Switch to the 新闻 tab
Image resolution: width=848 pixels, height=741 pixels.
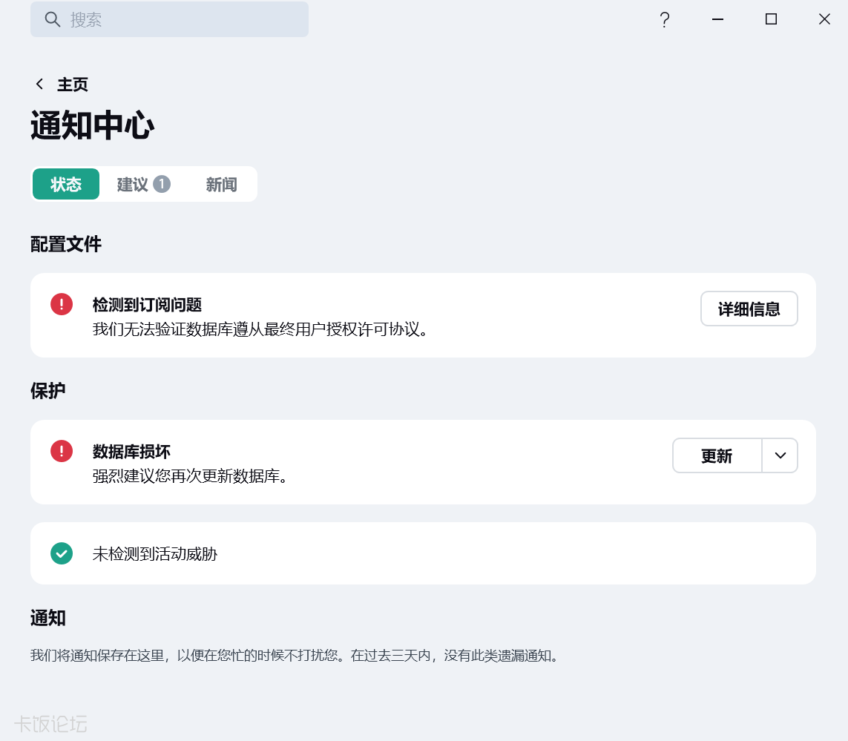[221, 184]
